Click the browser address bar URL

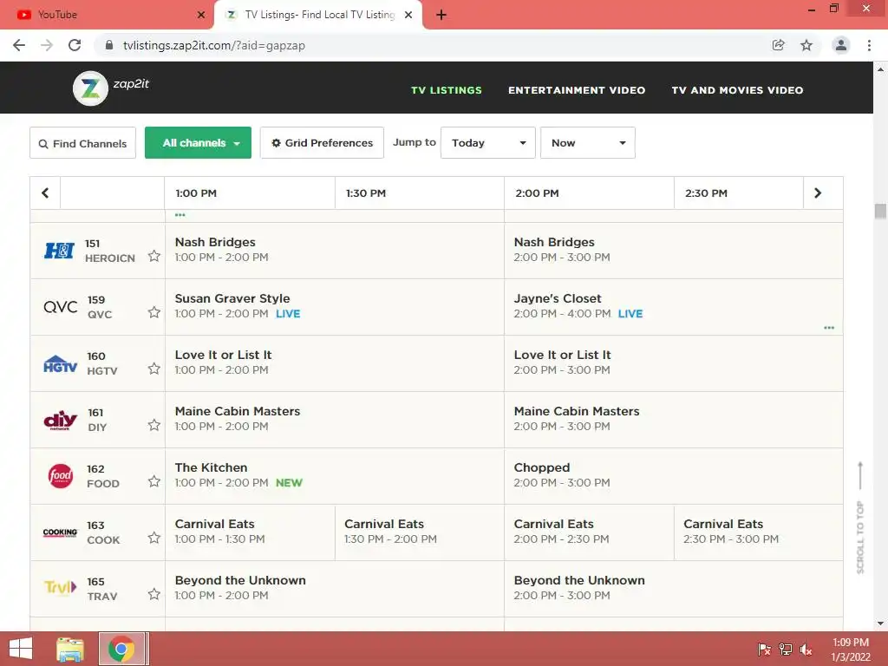(214, 45)
